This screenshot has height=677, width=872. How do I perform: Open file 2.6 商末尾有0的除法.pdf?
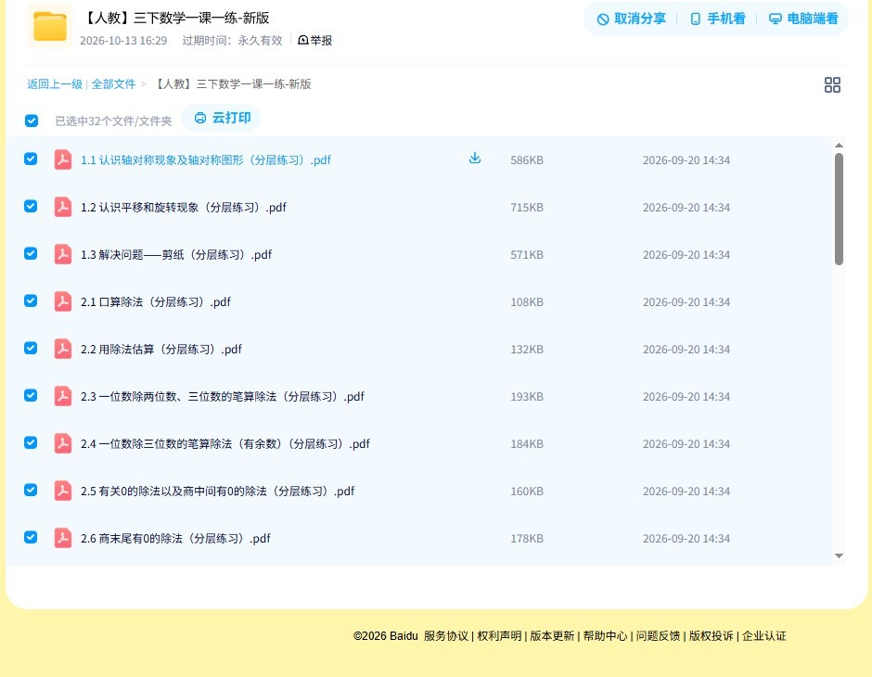pyautogui.click(x=175, y=538)
